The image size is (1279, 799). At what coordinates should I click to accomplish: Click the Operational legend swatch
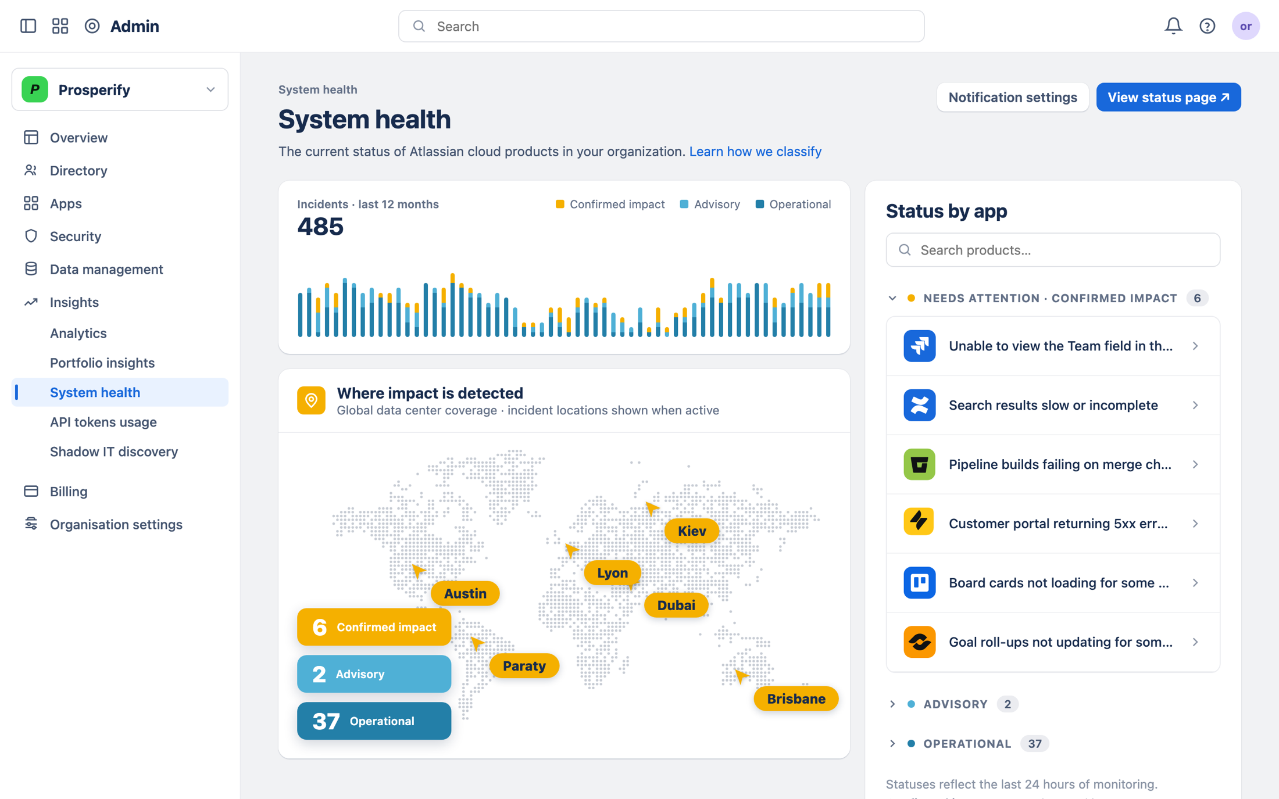pyautogui.click(x=760, y=205)
